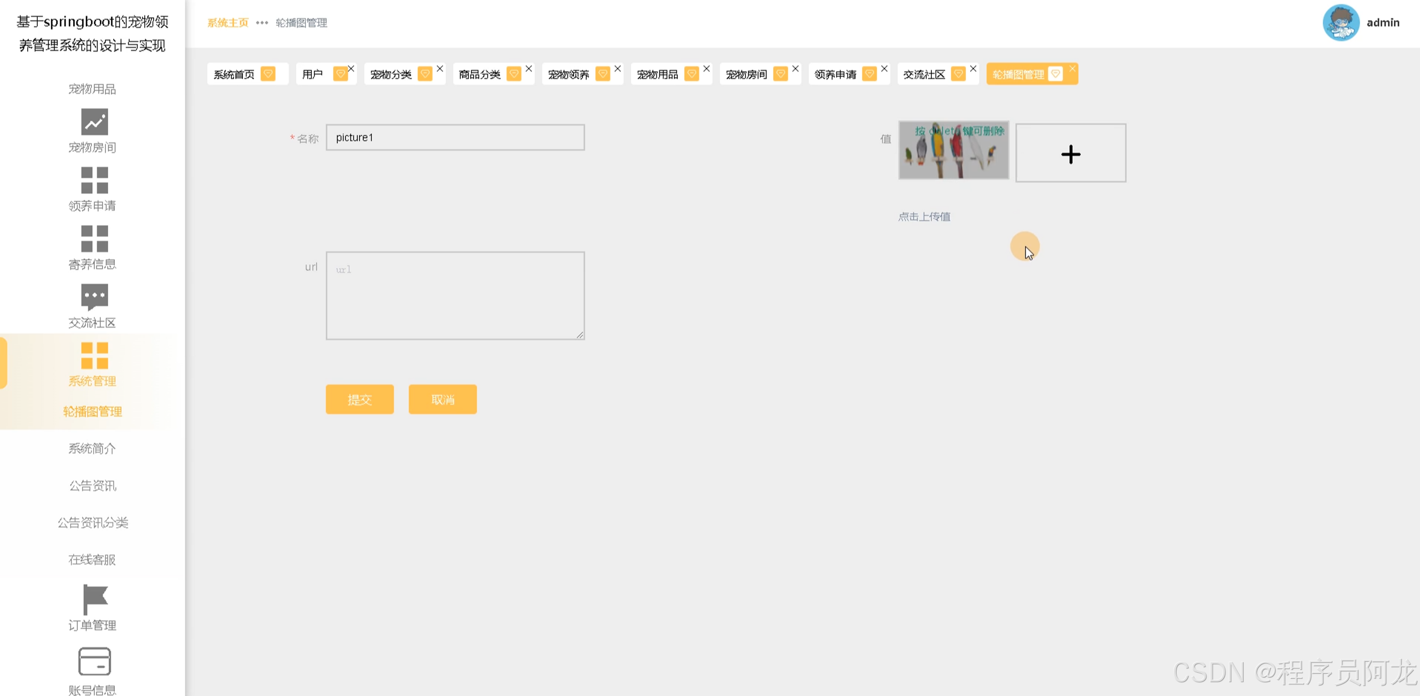This screenshot has height=696, width=1420.
Task: Switch to the 宠物用品 tab
Action: [x=658, y=74]
